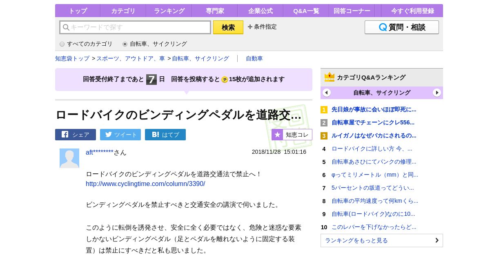Viewport: 490px width, 257px height.
Task: Add question to 知恵コレ star button
Action: click(292, 135)
